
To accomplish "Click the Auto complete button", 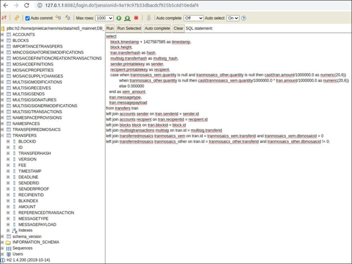I will 157,28.
